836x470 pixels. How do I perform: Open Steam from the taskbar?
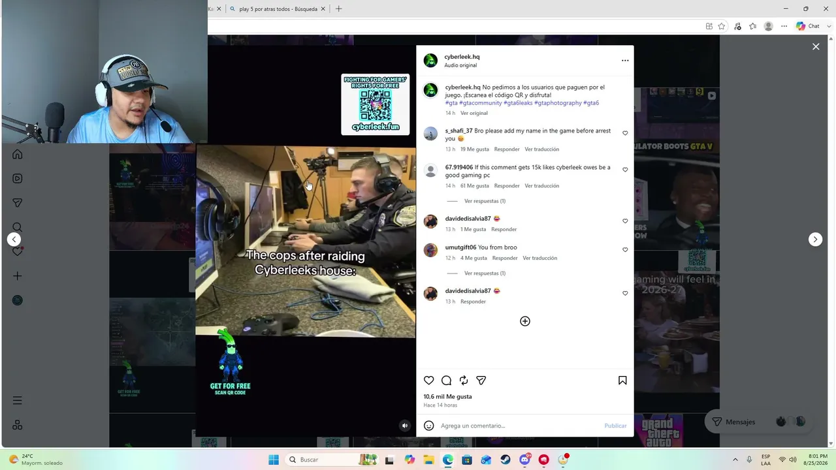[506, 460]
